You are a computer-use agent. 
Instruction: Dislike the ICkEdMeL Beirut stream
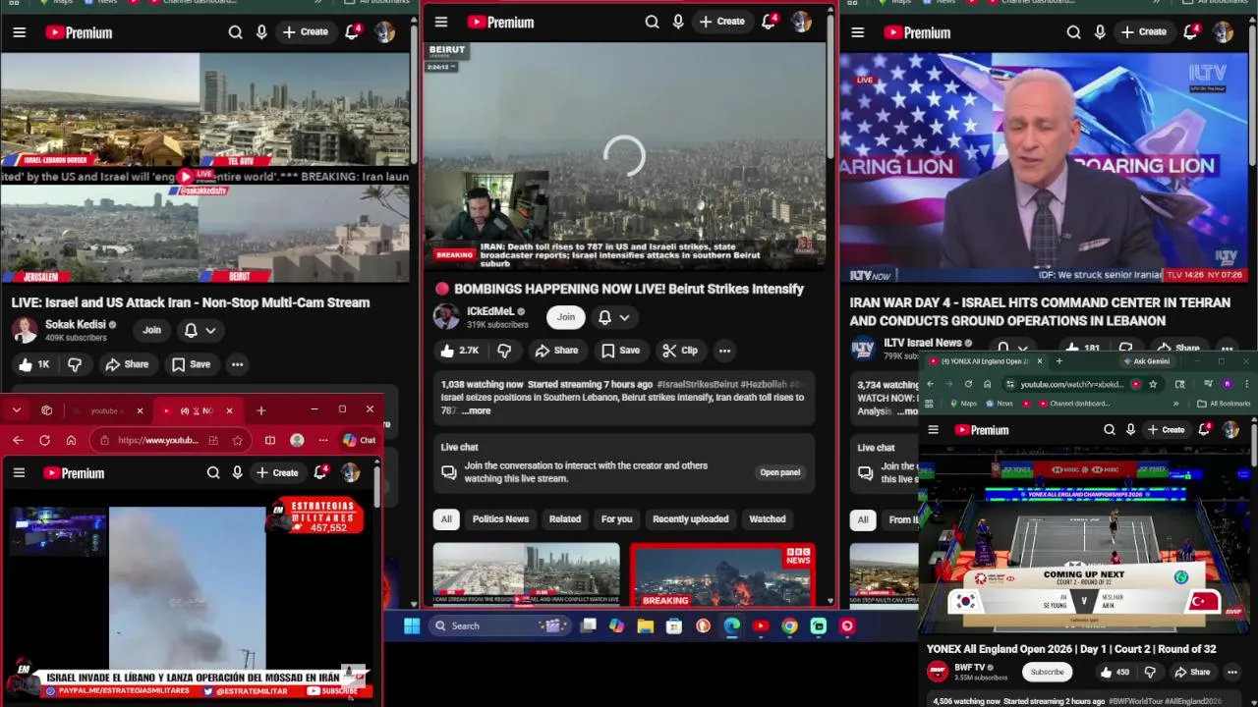[x=504, y=351]
